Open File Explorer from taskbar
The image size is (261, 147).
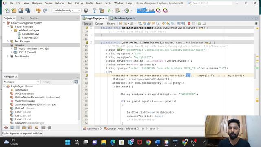click(x=104, y=142)
